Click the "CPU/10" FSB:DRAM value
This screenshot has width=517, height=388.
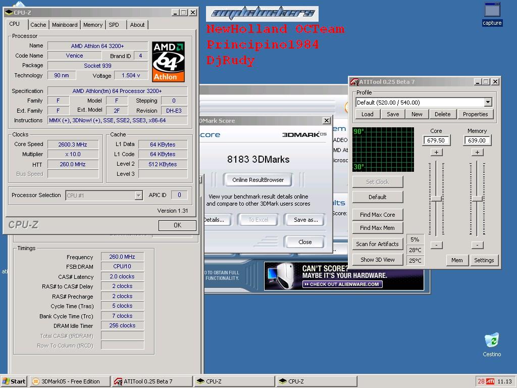pyautogui.click(x=122, y=266)
